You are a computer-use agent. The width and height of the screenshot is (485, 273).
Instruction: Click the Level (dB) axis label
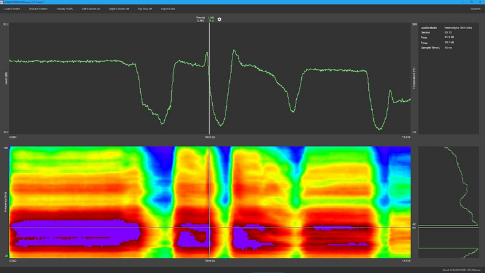(6, 79)
